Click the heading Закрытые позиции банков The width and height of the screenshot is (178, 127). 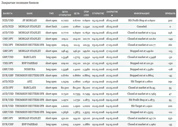pos(20,3)
